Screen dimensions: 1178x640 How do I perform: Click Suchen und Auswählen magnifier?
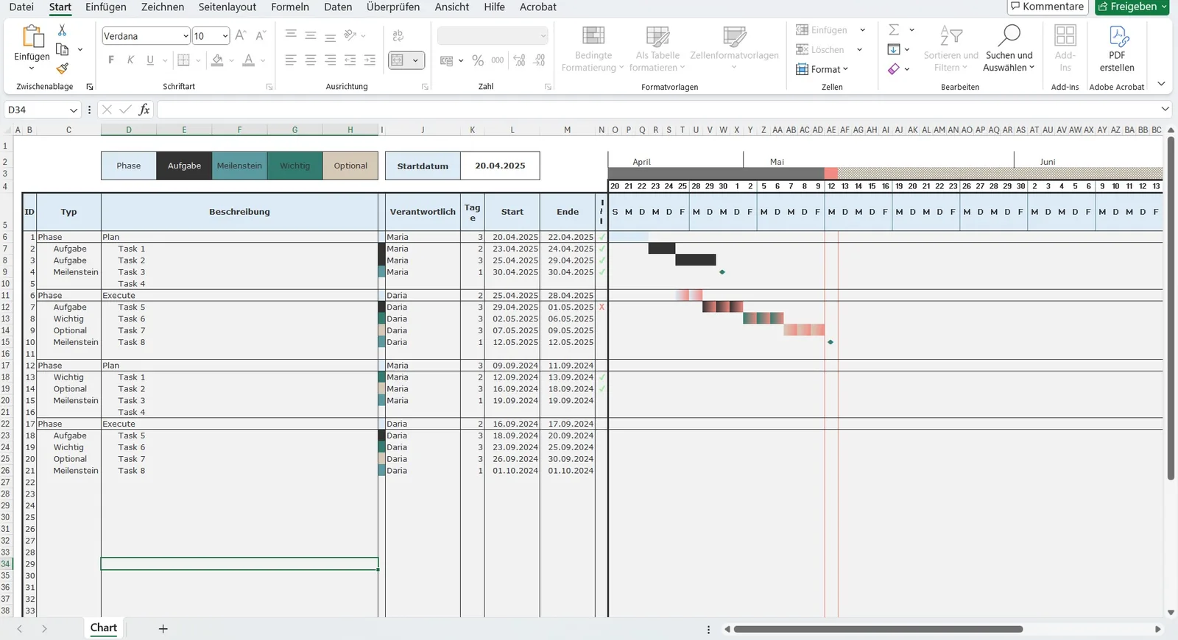[x=1009, y=48]
